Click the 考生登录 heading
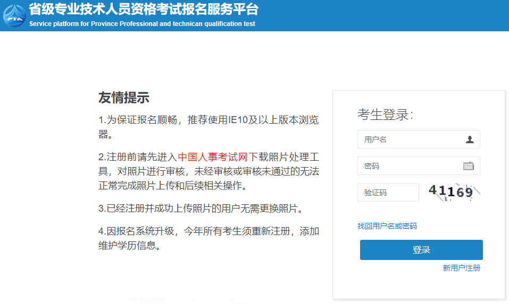This screenshot has height=304, width=509. (x=385, y=115)
